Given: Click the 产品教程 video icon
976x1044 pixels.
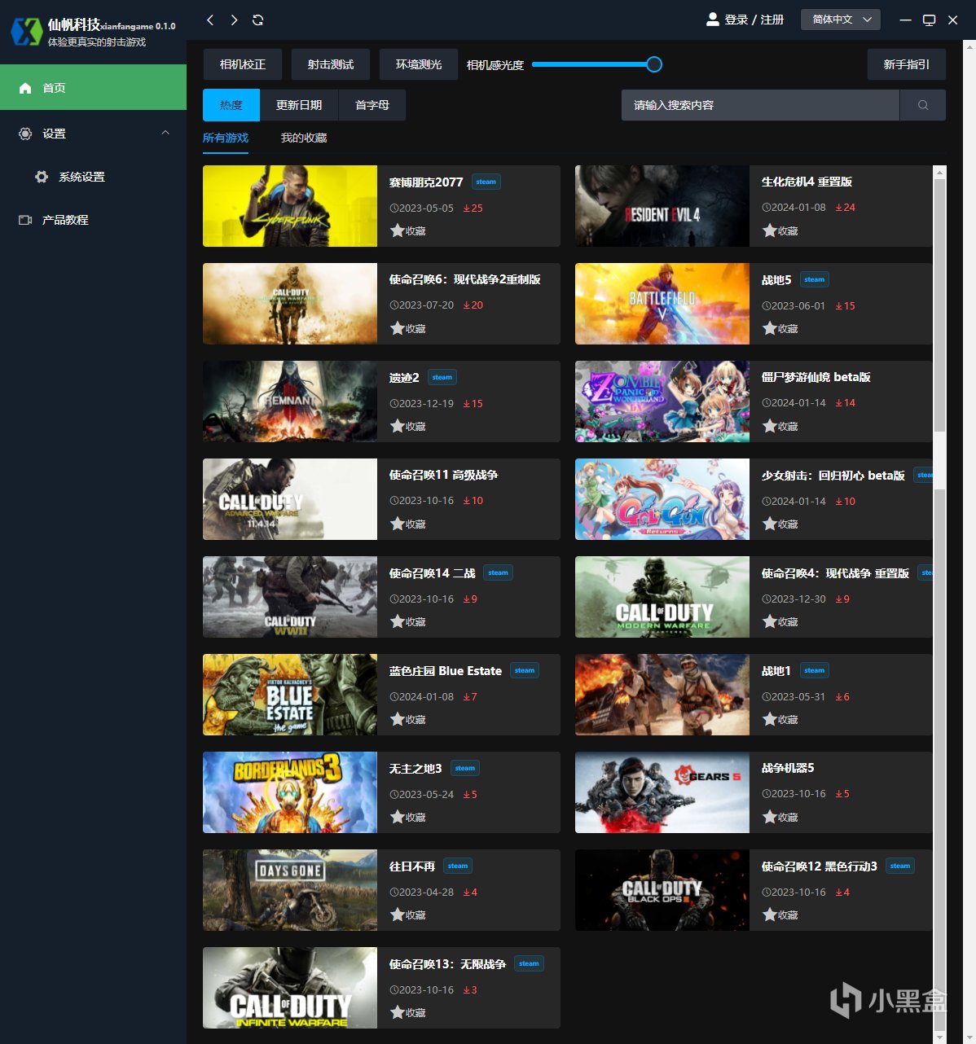Looking at the screenshot, I should pyautogui.click(x=25, y=220).
